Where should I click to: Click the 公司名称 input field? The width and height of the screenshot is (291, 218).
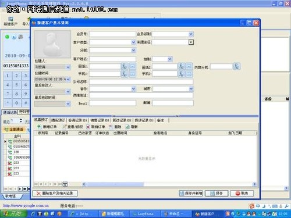[141, 81]
